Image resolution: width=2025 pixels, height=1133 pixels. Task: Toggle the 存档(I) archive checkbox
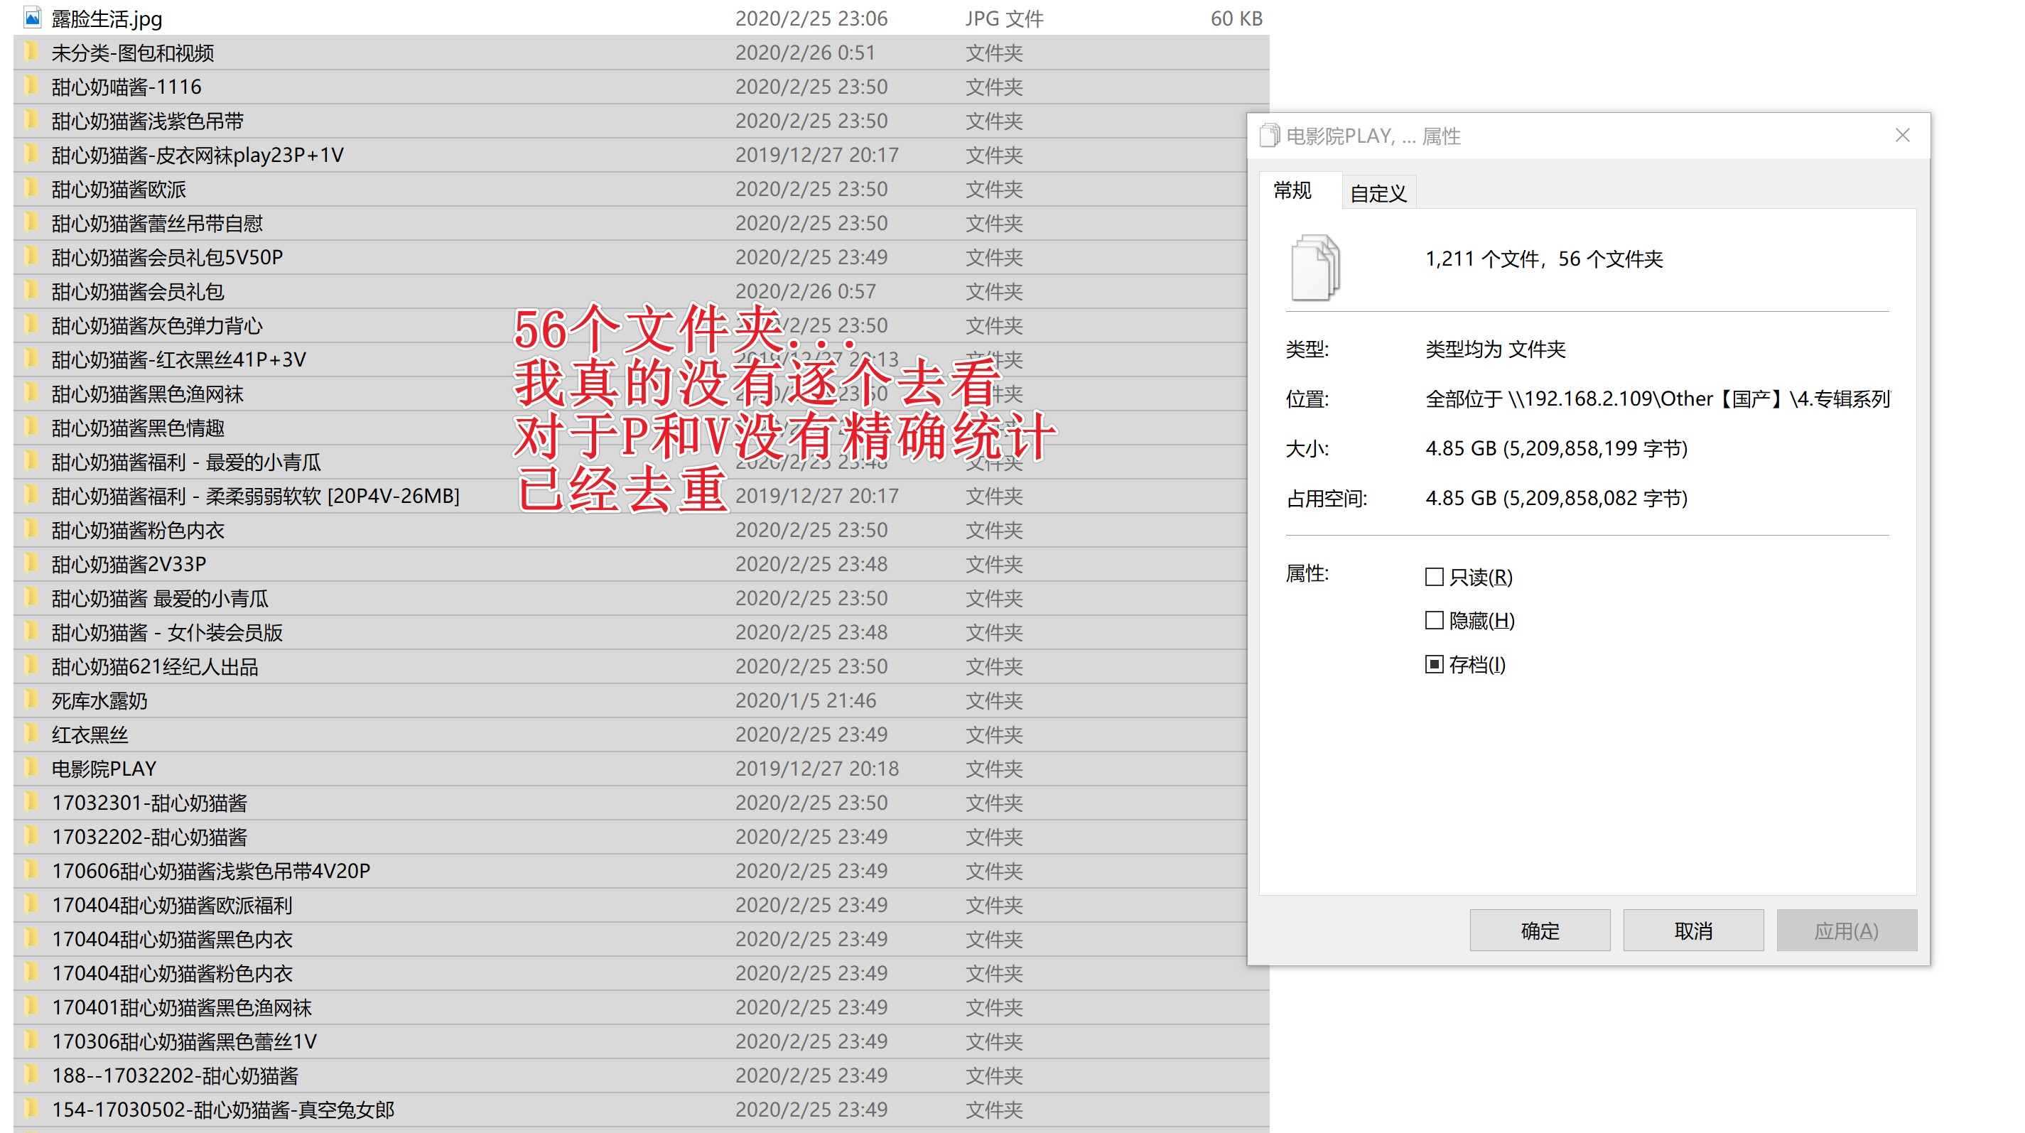click(1434, 665)
